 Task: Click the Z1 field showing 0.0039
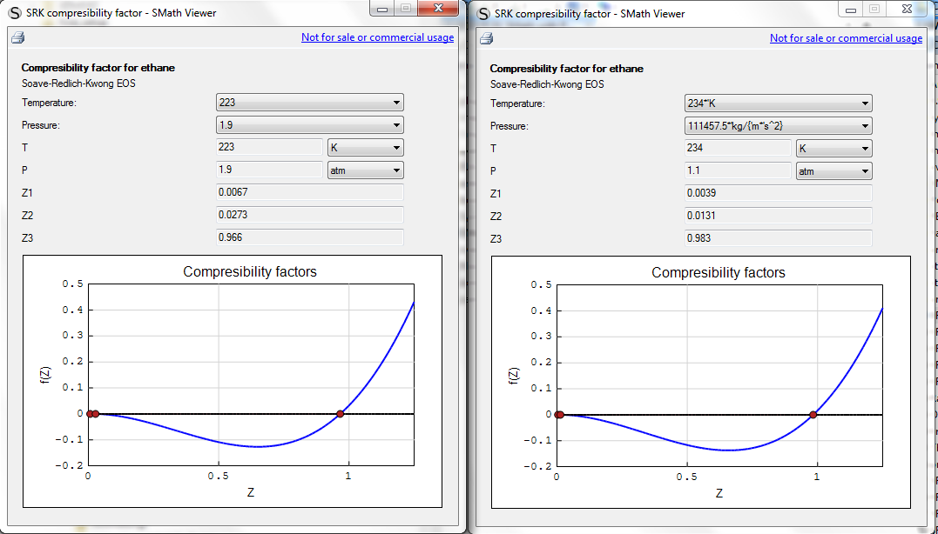click(x=778, y=193)
